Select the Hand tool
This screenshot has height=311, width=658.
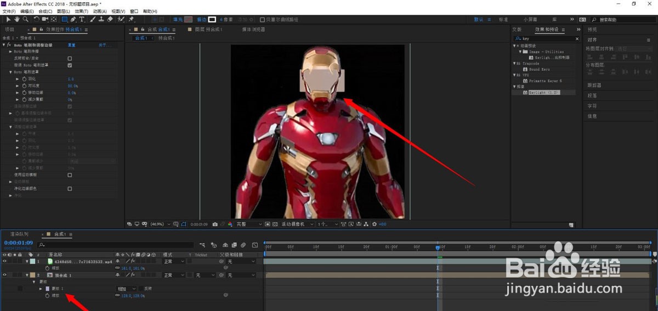17,19
